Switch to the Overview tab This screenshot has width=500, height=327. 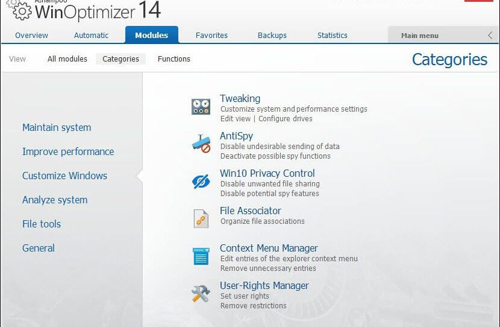tap(31, 36)
